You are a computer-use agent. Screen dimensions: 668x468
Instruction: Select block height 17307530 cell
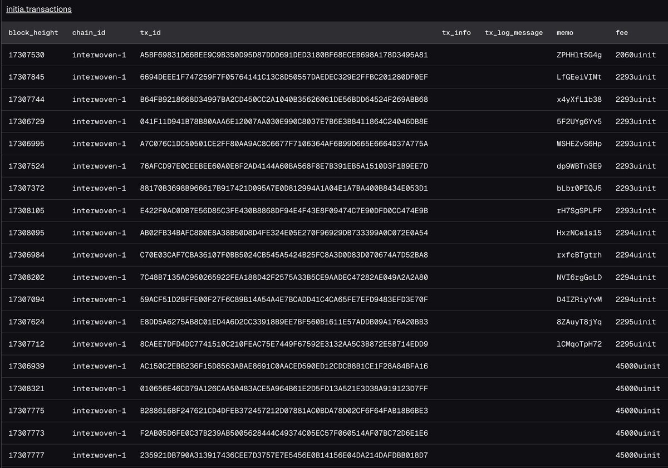(x=26, y=55)
